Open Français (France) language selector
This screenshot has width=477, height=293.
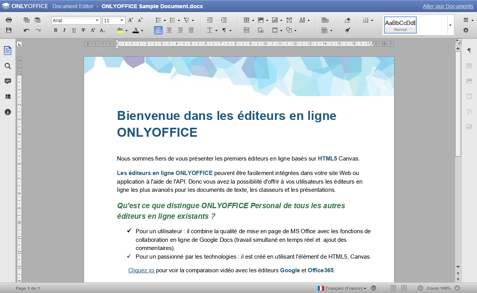[342, 288]
